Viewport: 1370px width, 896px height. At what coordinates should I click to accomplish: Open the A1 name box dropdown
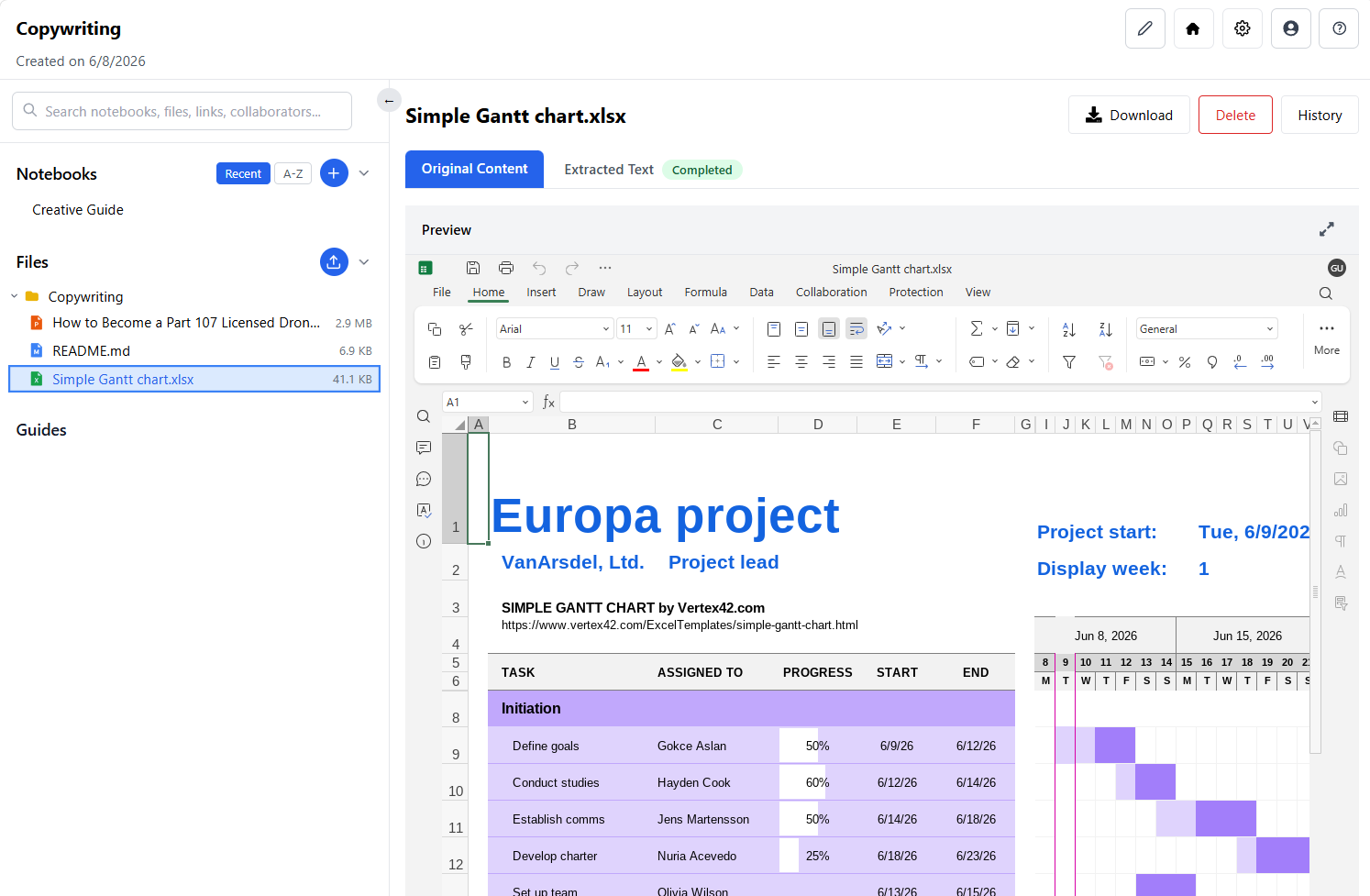click(x=525, y=402)
